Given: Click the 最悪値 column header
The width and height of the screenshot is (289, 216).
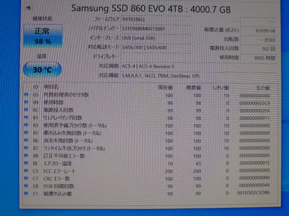Looking at the screenshot, I should tap(194, 88).
